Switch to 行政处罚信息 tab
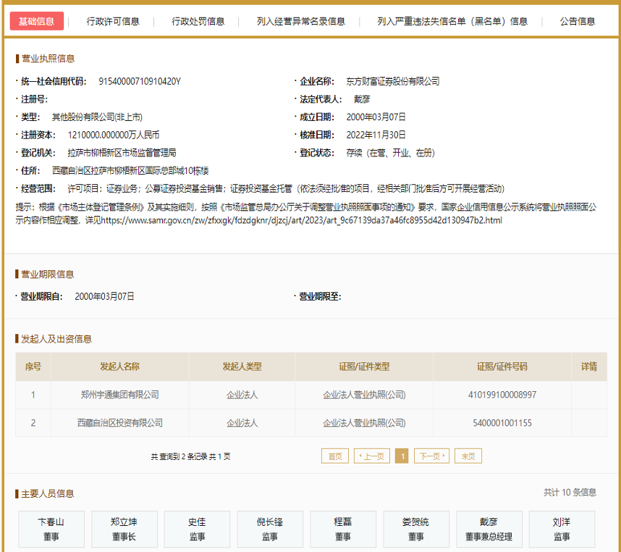This screenshot has width=621, height=552. pyautogui.click(x=198, y=22)
